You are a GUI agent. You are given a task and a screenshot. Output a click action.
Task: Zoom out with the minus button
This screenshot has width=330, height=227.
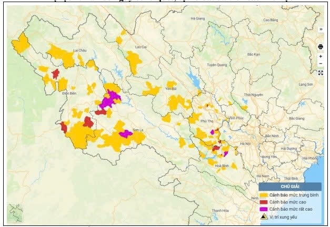click(321, 64)
